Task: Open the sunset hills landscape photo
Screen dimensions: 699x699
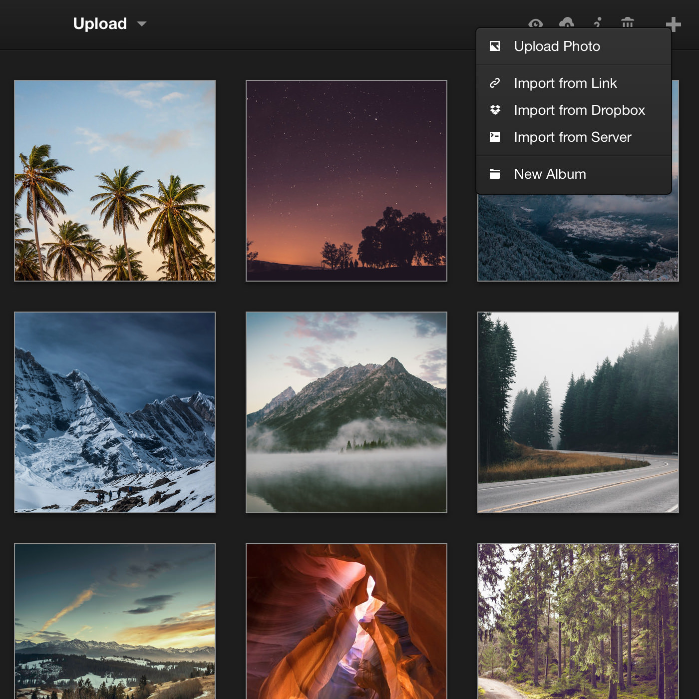Action: click(115, 621)
